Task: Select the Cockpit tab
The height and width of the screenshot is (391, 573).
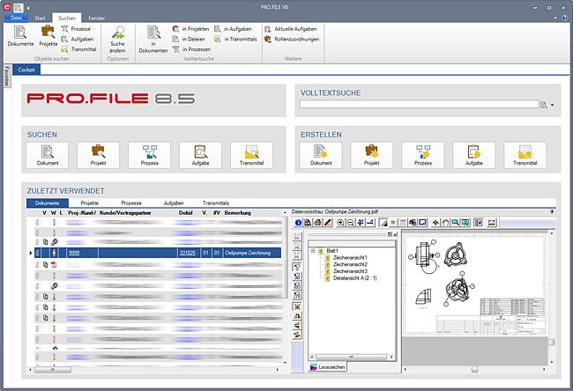Action: coord(26,70)
